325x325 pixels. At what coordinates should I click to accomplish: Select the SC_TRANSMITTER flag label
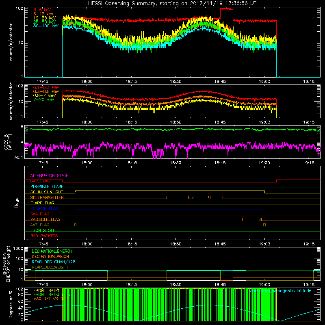tap(47, 197)
